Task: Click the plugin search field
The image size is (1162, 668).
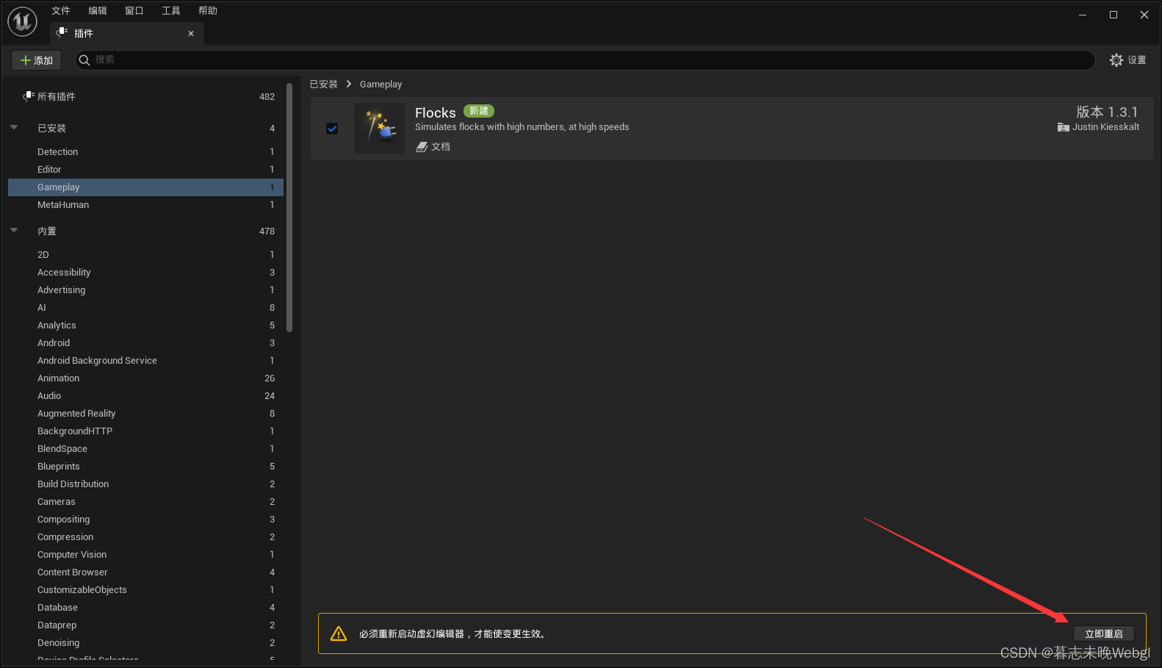Action: coord(585,60)
